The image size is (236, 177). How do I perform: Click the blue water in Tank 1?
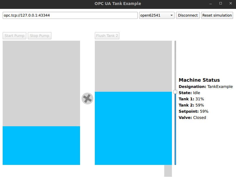click(x=41, y=145)
